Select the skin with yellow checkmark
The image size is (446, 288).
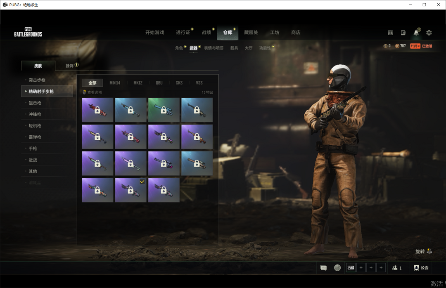coord(130,190)
